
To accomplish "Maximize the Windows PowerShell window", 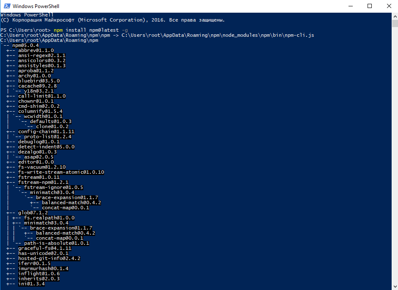I will point(370,6).
